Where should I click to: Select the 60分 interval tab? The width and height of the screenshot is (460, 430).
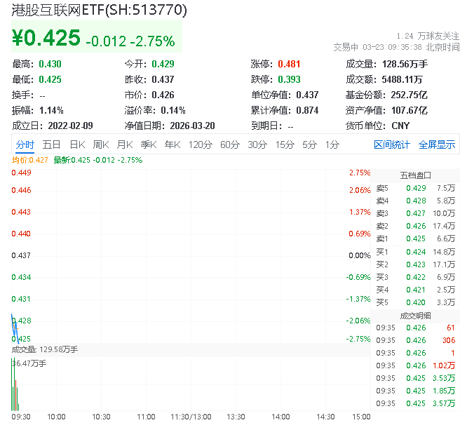[x=230, y=145]
